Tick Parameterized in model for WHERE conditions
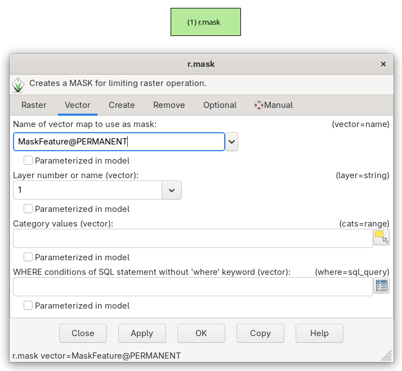Image resolution: width=402 pixels, height=371 pixels. click(28, 306)
